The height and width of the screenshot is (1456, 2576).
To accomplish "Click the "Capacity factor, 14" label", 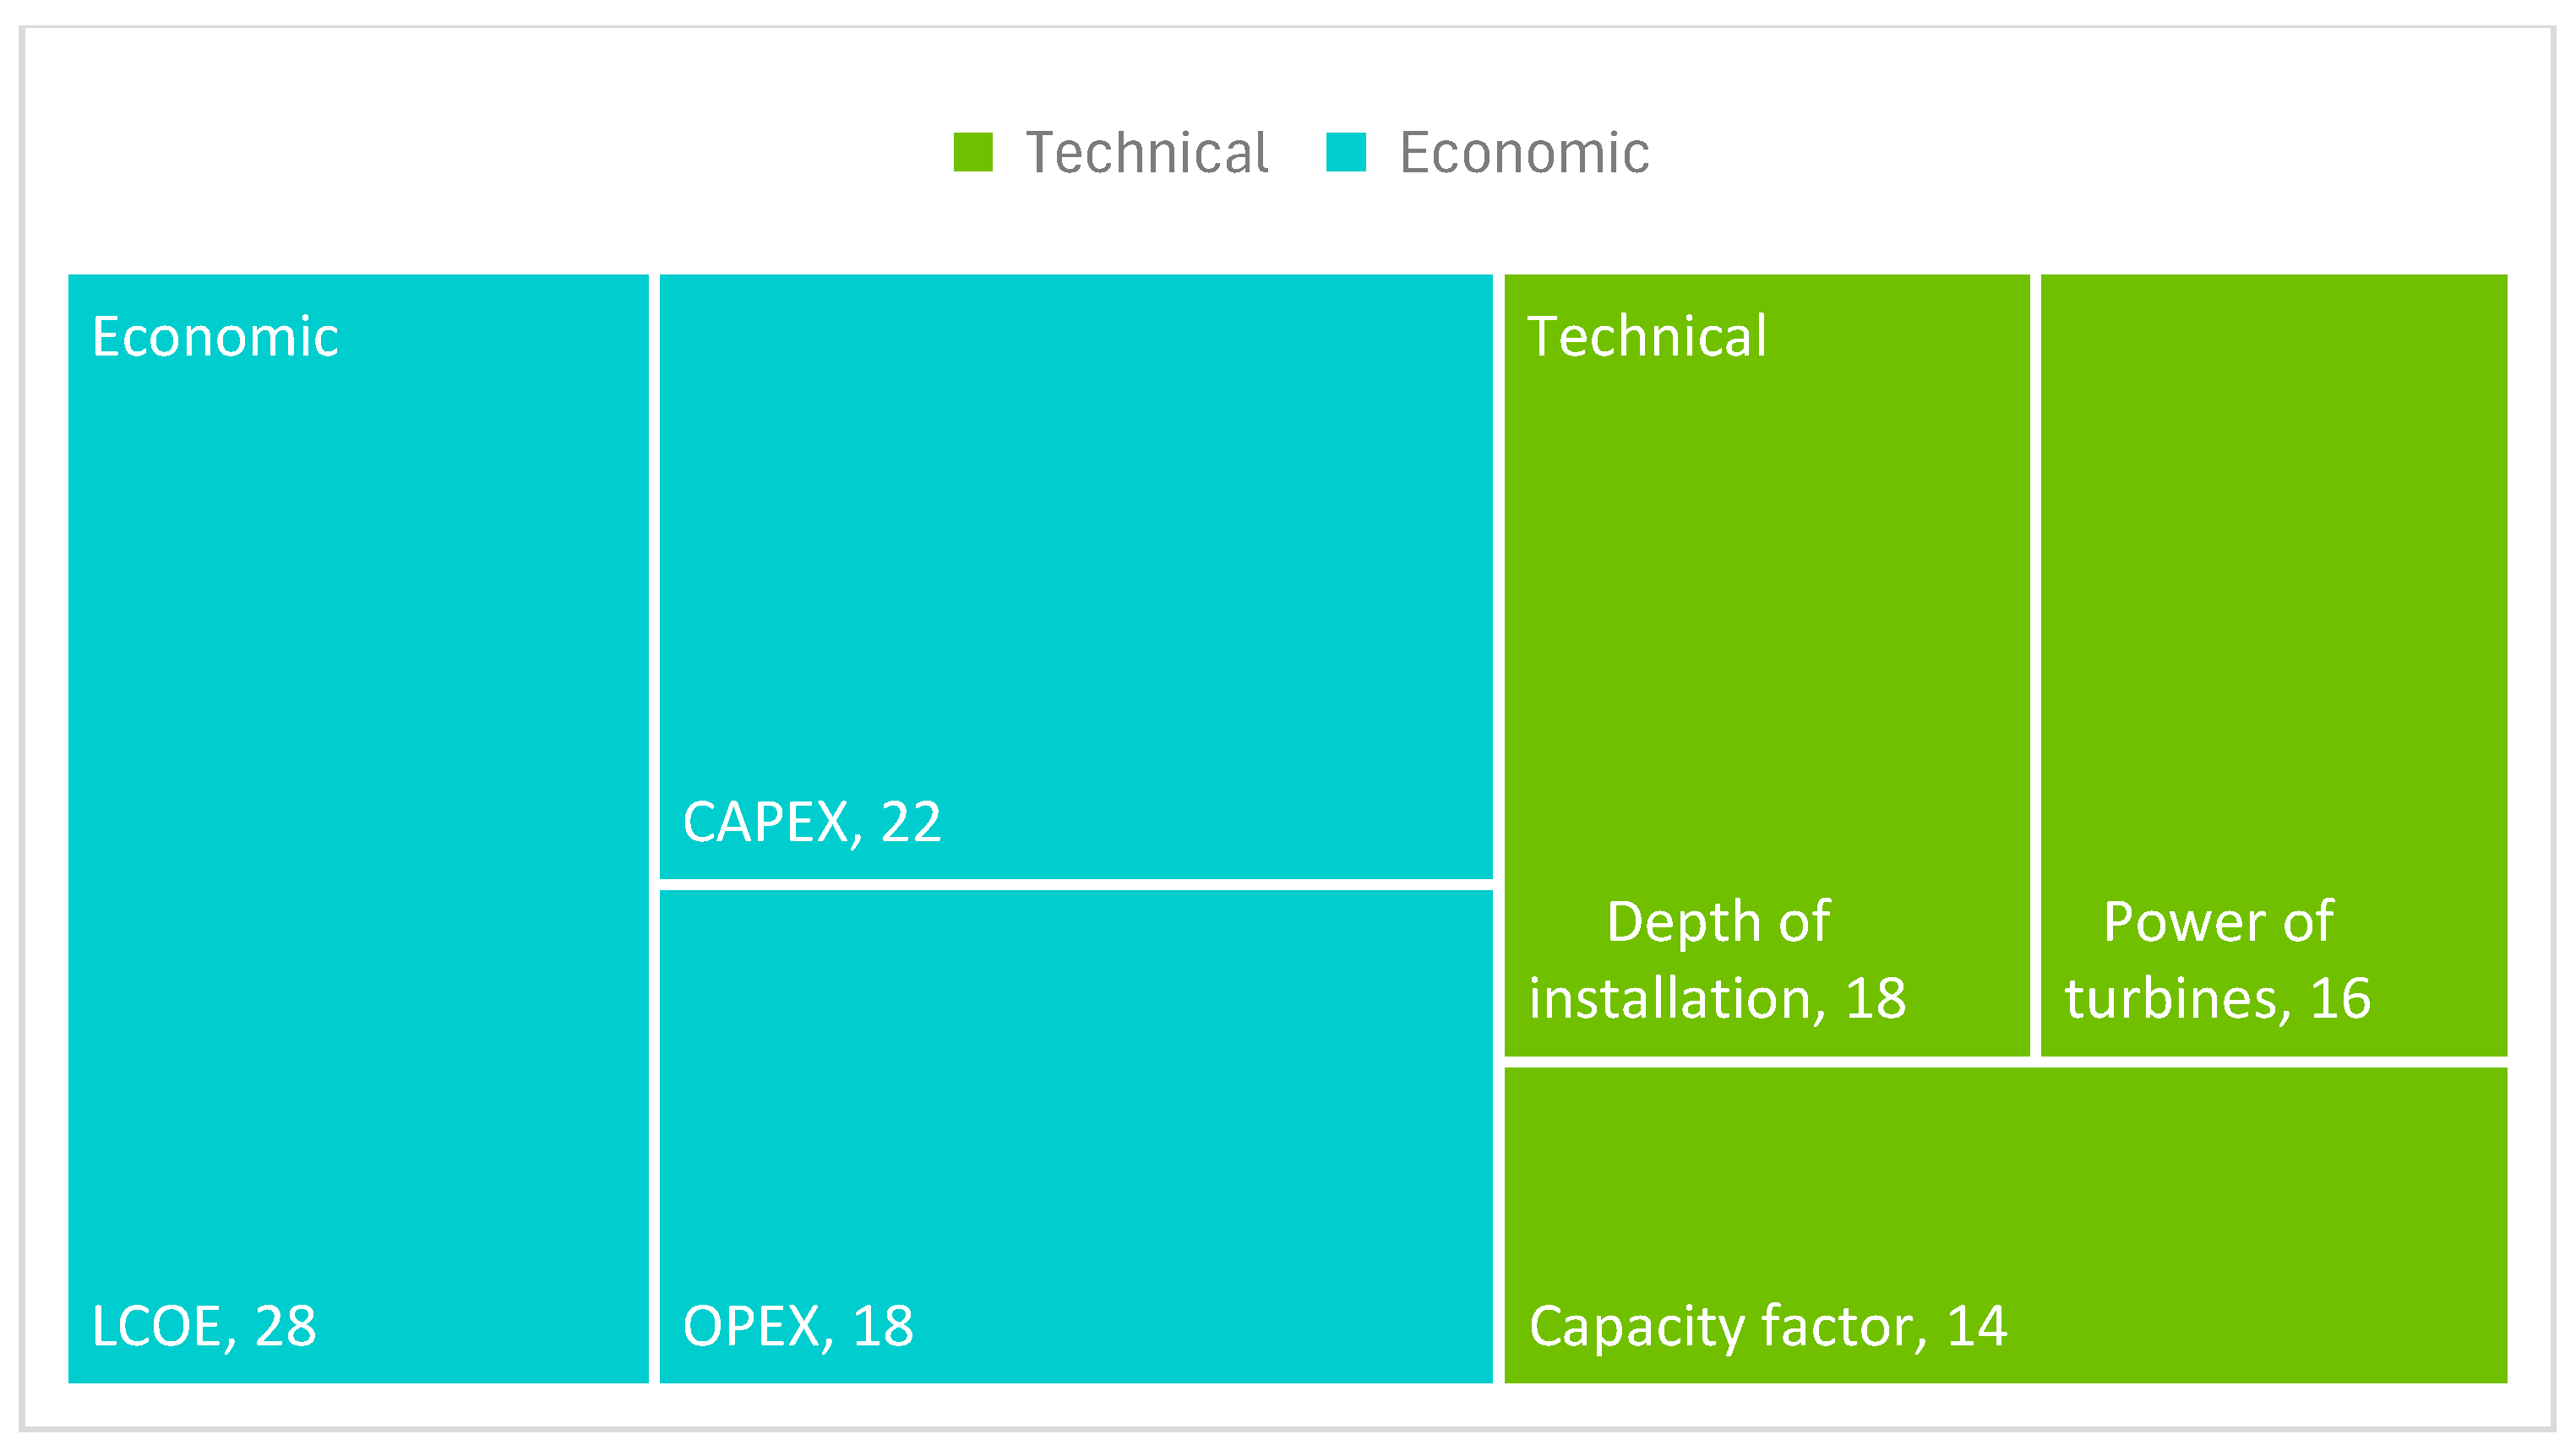I will pyautogui.click(x=1767, y=1326).
